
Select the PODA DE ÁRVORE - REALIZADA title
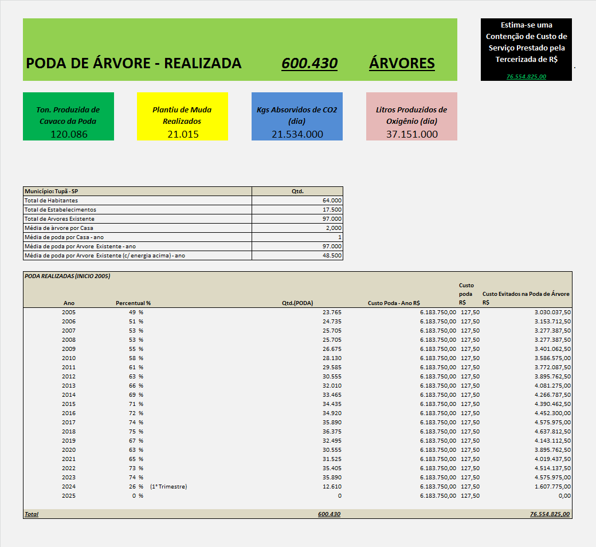coord(134,63)
